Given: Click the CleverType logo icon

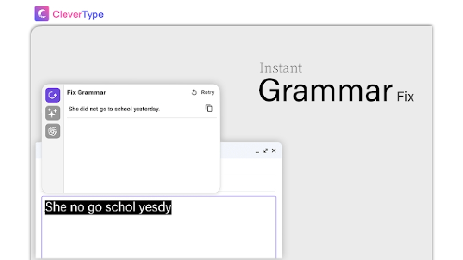Looking at the screenshot, I should tap(42, 14).
